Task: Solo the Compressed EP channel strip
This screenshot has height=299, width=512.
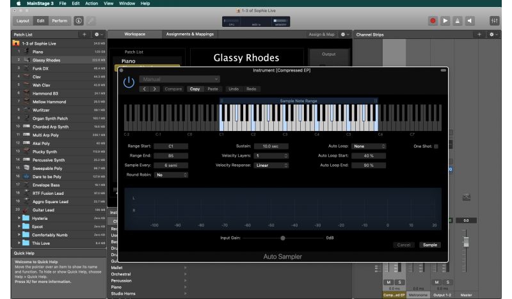Action: [399, 282]
